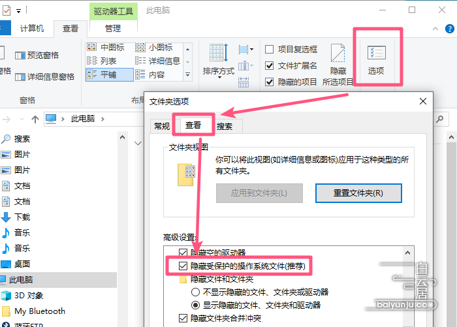Toggle 隐藏的项目 checkbox
Image resolution: width=457 pixels, height=327 pixels.
[x=269, y=82]
